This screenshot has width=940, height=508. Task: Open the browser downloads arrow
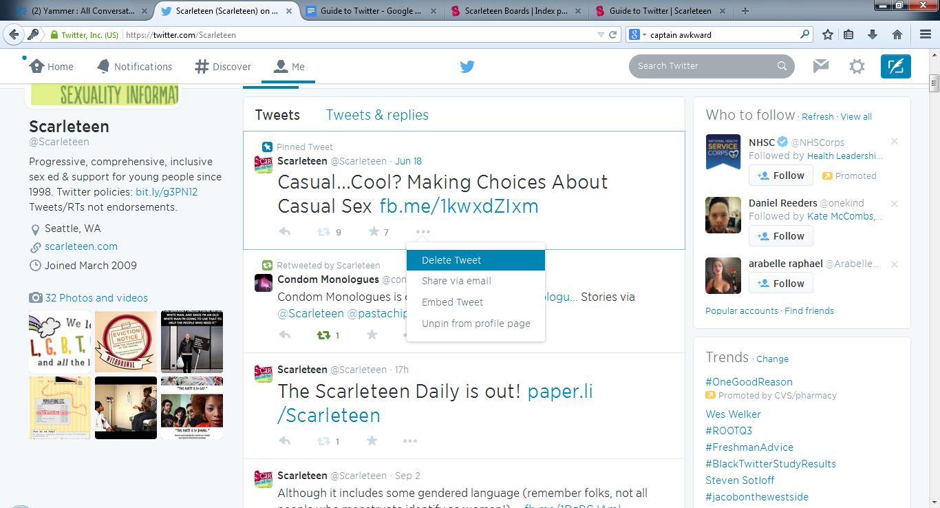[x=873, y=34]
